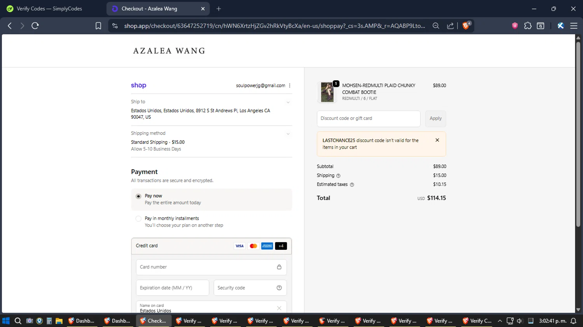Image resolution: width=583 pixels, height=327 pixels.
Task: Go back to the previous page
Action: point(10,26)
